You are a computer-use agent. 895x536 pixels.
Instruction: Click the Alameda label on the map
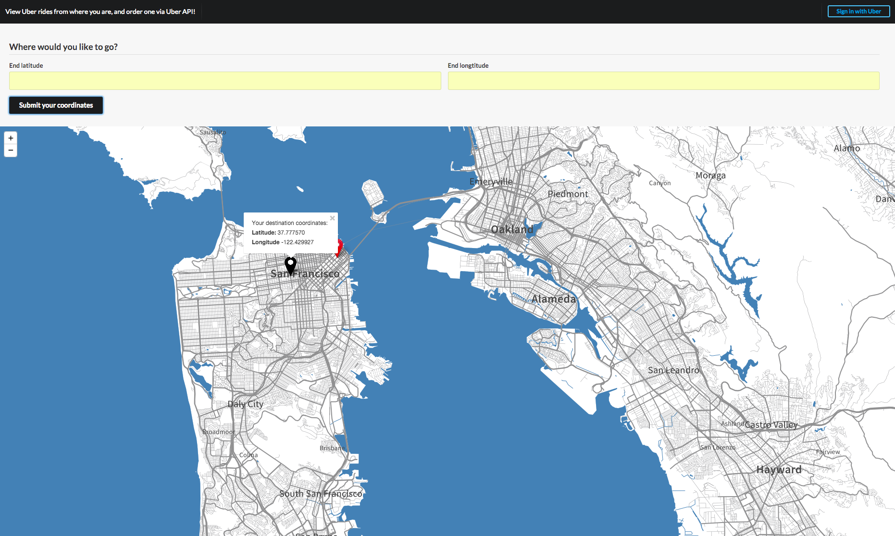[553, 299]
